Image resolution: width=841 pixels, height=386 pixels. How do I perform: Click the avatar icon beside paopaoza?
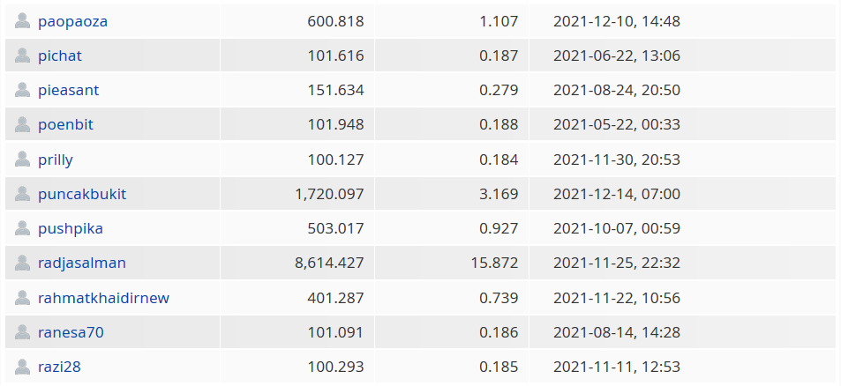(22, 21)
